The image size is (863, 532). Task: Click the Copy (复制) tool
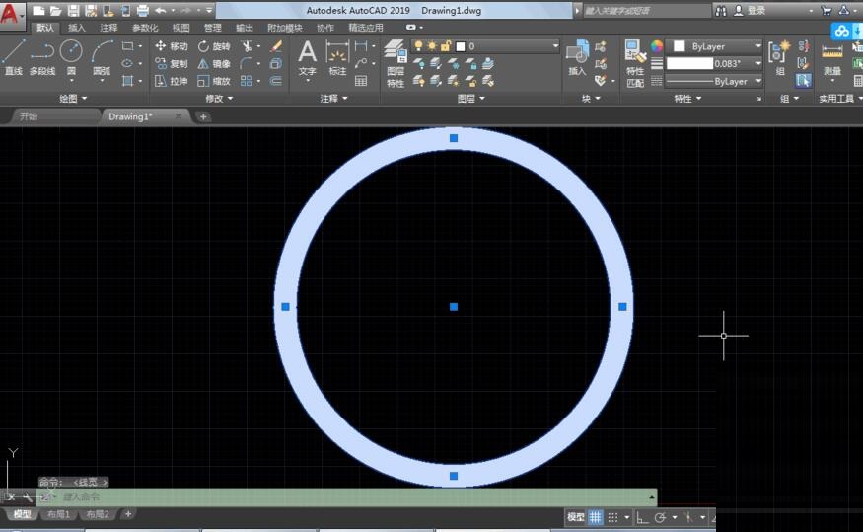[x=172, y=64]
